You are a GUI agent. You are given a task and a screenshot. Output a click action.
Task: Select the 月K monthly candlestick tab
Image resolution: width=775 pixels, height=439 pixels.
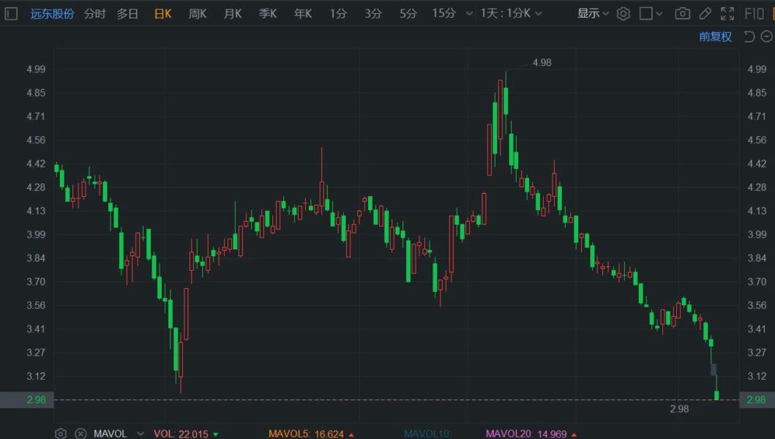tap(232, 13)
